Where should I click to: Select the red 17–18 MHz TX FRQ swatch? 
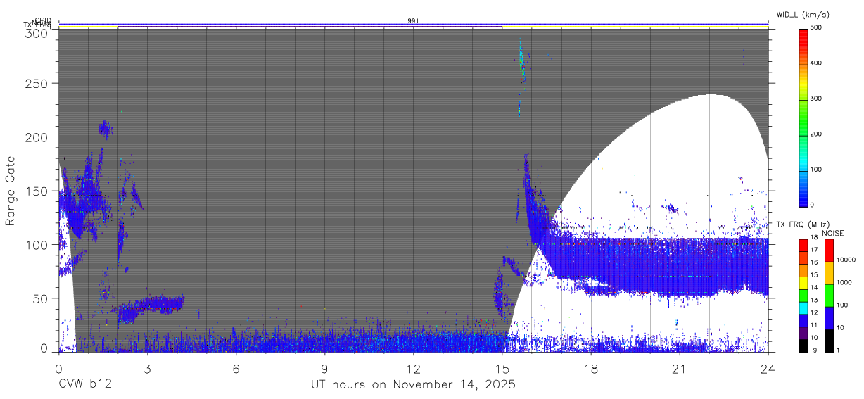803,245
